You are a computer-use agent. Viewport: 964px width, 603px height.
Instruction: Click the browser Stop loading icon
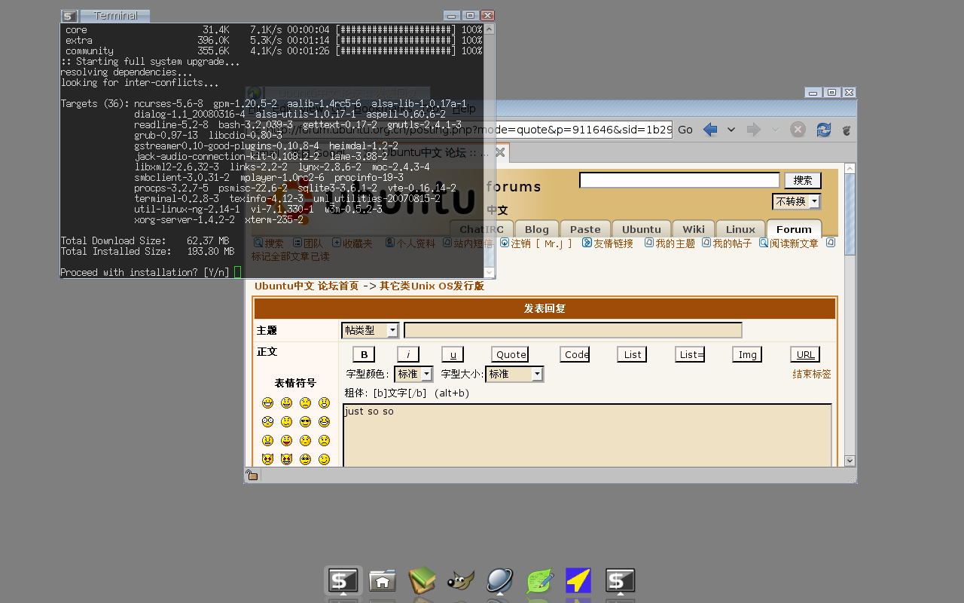(798, 130)
